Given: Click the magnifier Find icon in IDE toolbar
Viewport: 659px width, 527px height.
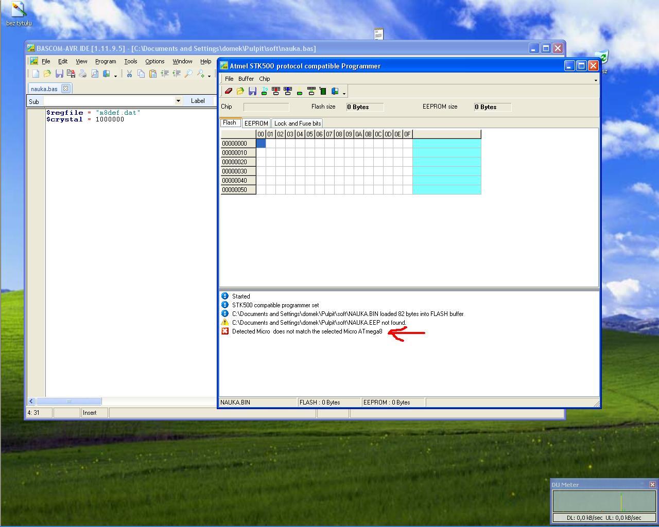Looking at the screenshot, I should pyautogui.click(x=188, y=74).
